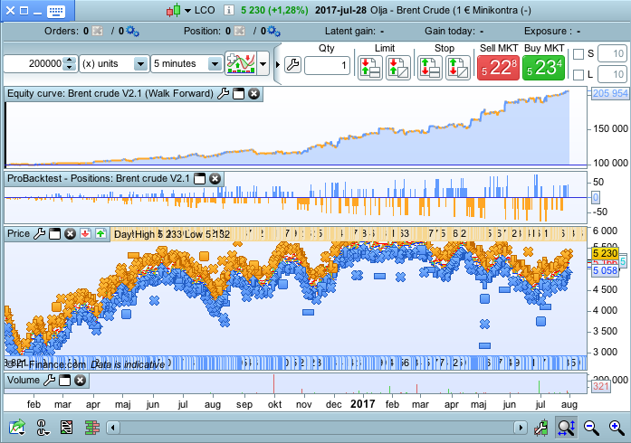This screenshot has height=443, width=631.
Task: Expand the chart style dropdown arrow
Action: point(263,64)
